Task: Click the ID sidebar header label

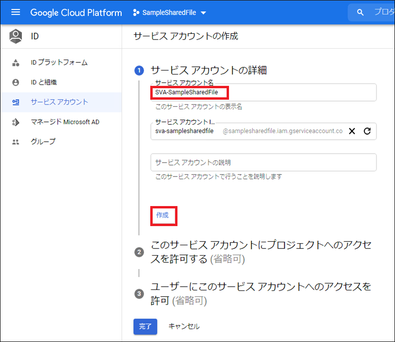Action: pyautogui.click(x=35, y=36)
